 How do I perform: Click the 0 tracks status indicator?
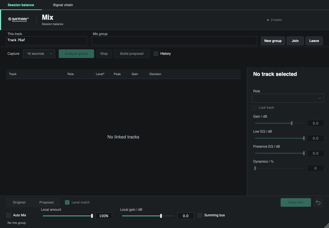coord(274,20)
